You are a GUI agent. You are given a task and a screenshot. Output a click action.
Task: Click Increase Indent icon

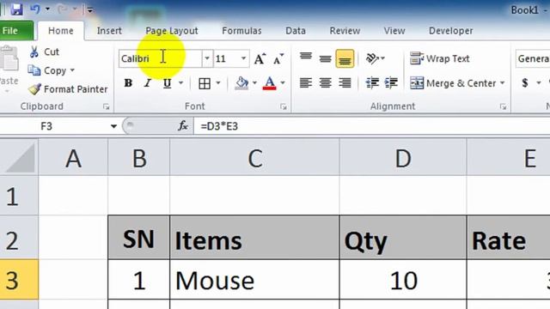[391, 83]
